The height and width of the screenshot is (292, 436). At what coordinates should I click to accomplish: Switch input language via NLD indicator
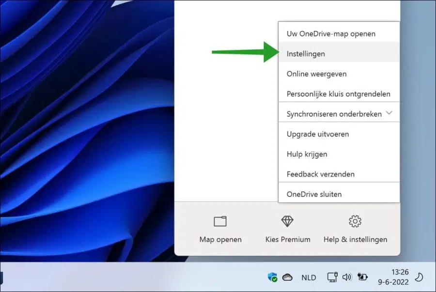tap(309, 277)
